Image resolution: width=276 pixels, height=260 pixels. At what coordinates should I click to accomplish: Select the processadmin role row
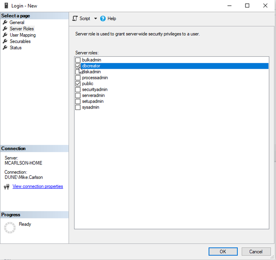(94, 78)
